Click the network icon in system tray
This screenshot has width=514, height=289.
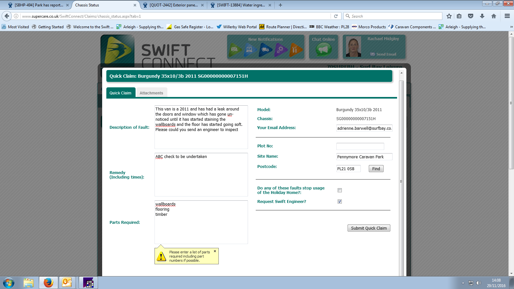coord(471,283)
